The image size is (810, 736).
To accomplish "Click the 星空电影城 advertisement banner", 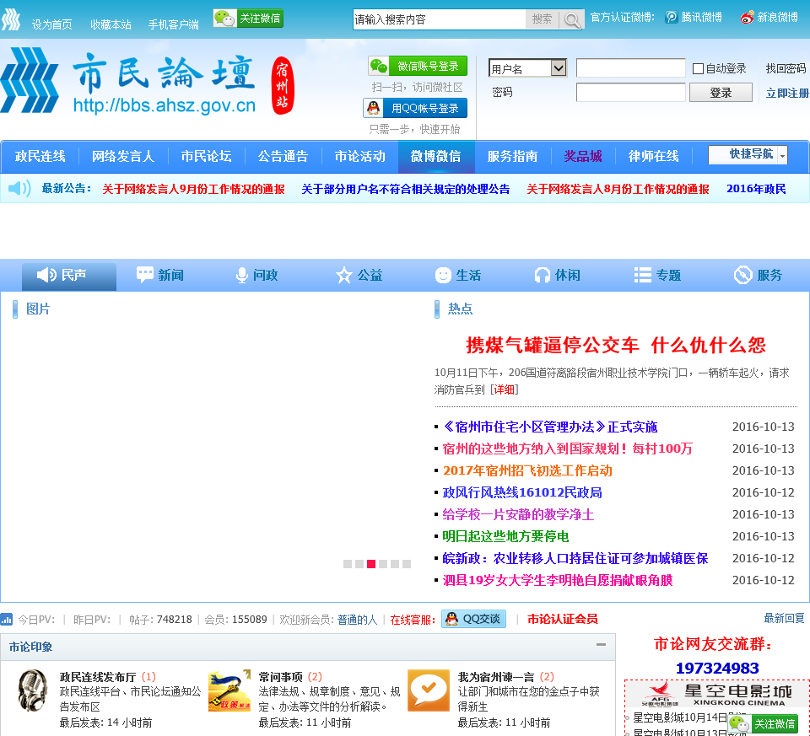I will pos(717,694).
